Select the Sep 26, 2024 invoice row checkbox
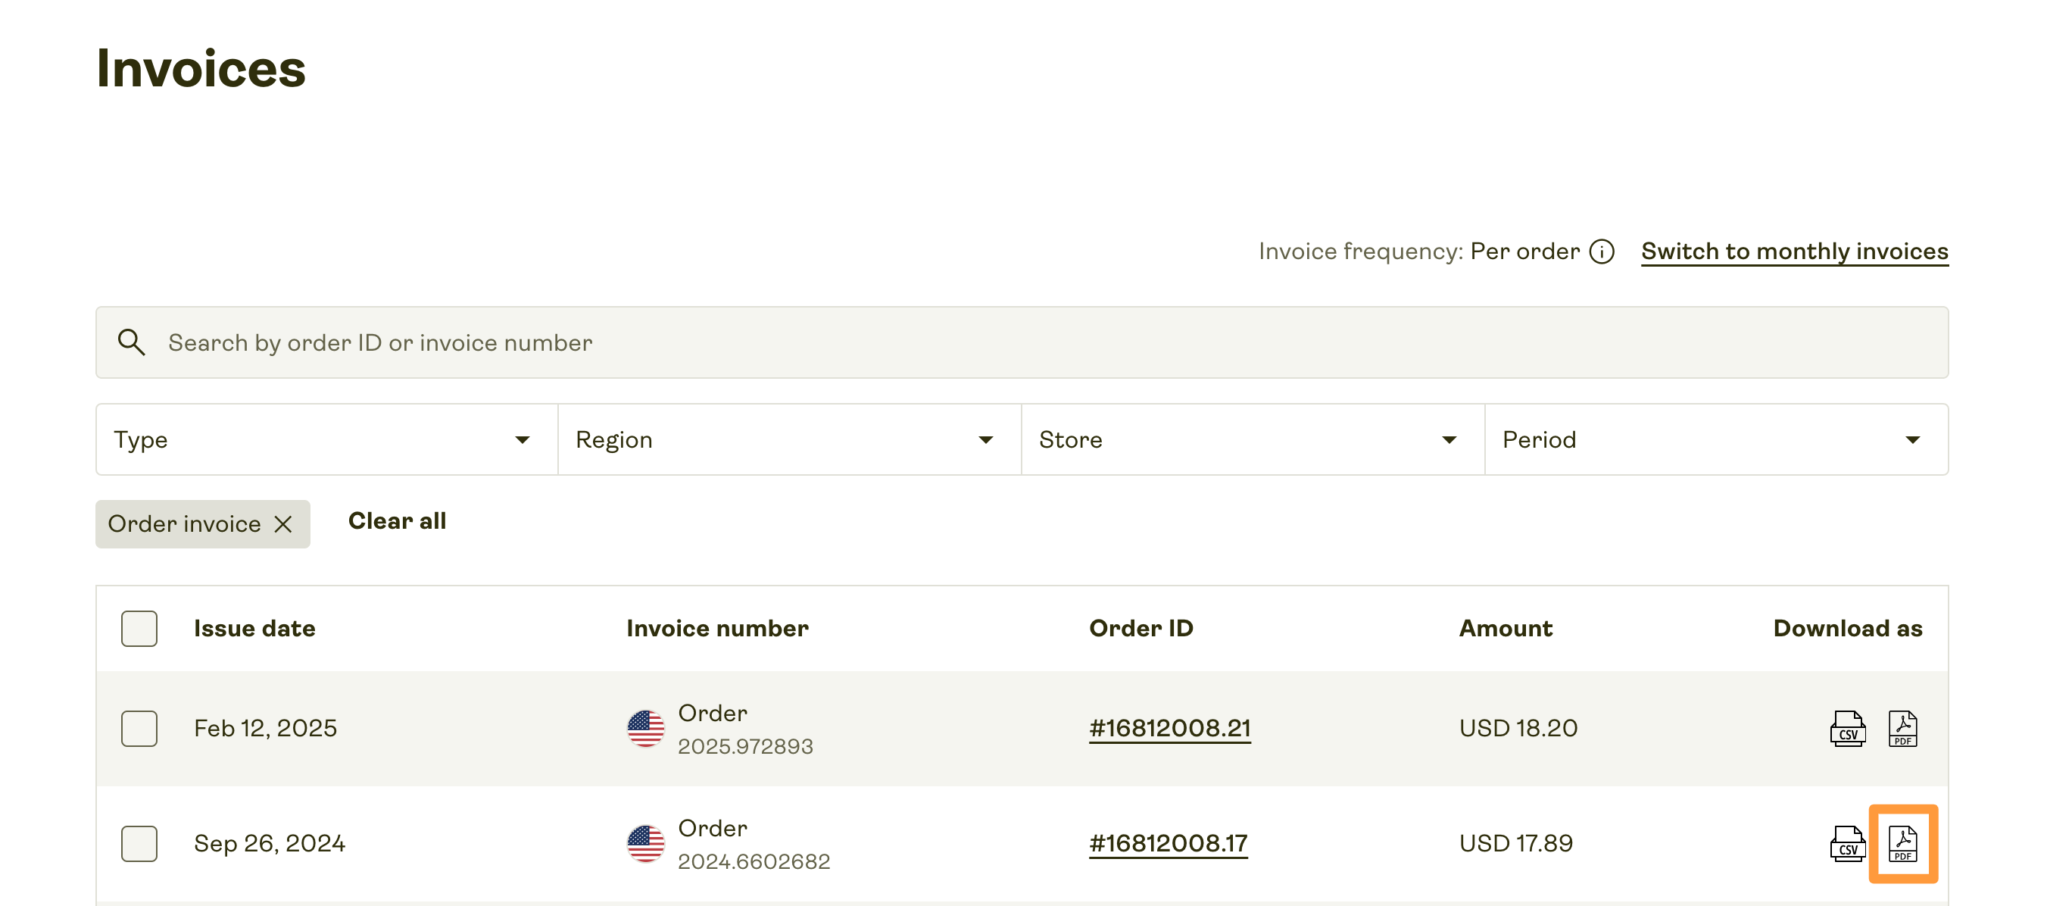 139,843
